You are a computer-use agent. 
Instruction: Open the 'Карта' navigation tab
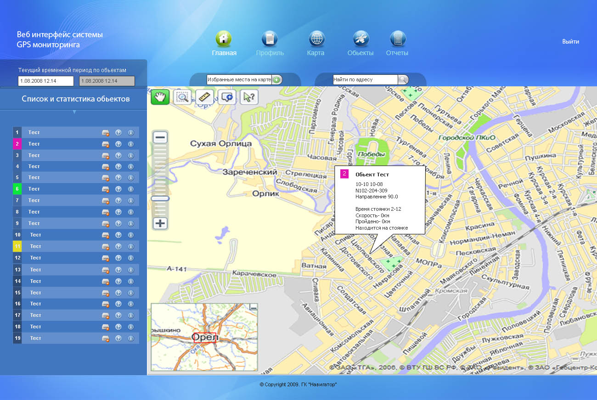coord(316,44)
